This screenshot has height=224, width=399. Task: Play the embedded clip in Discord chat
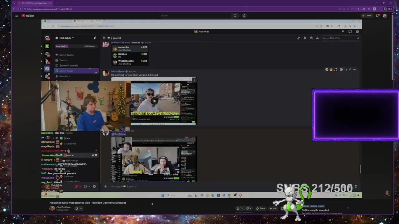(x=154, y=101)
